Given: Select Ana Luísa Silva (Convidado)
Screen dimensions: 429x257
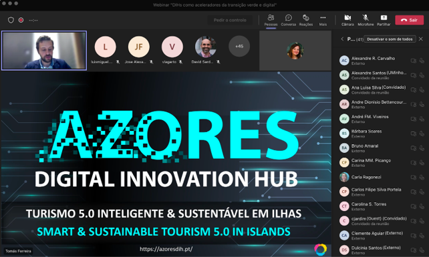Looking at the screenshot, I should pyautogui.click(x=381, y=89).
